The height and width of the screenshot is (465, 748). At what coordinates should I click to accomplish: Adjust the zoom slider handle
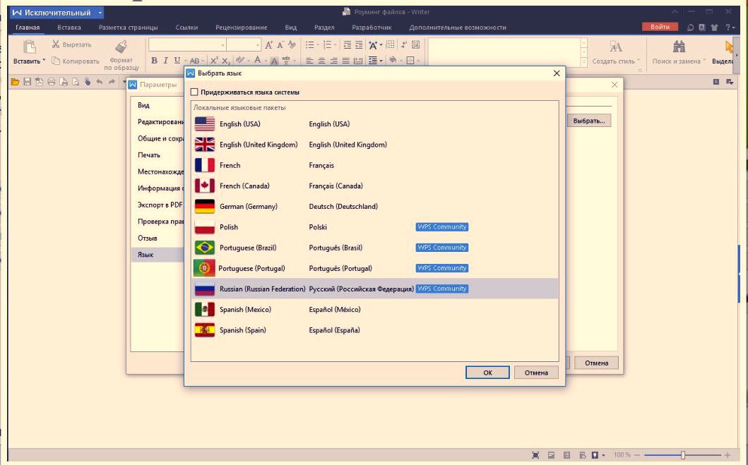[x=682, y=455]
